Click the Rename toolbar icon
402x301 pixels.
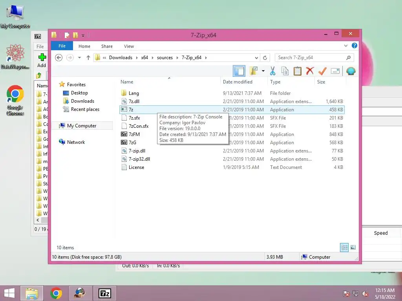[335, 71]
